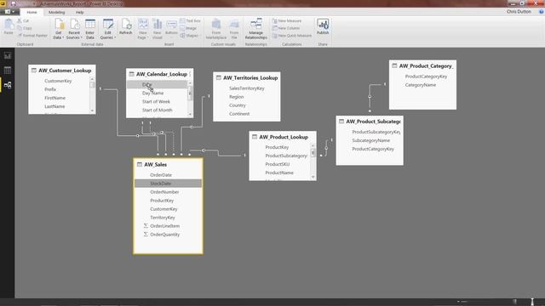Screen dimensions: 545x306
Task: Create a New Measure
Action: (287, 20)
